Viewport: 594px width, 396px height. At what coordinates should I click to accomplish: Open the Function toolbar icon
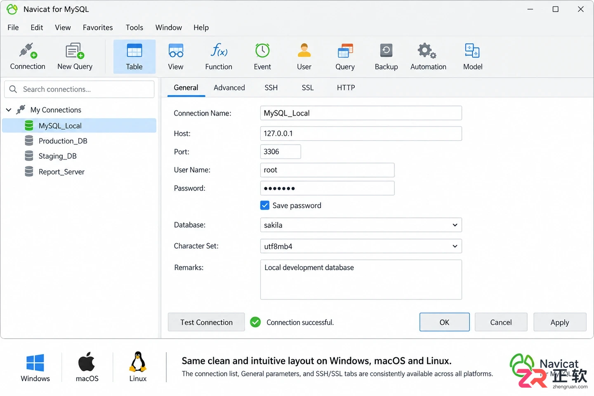click(219, 57)
